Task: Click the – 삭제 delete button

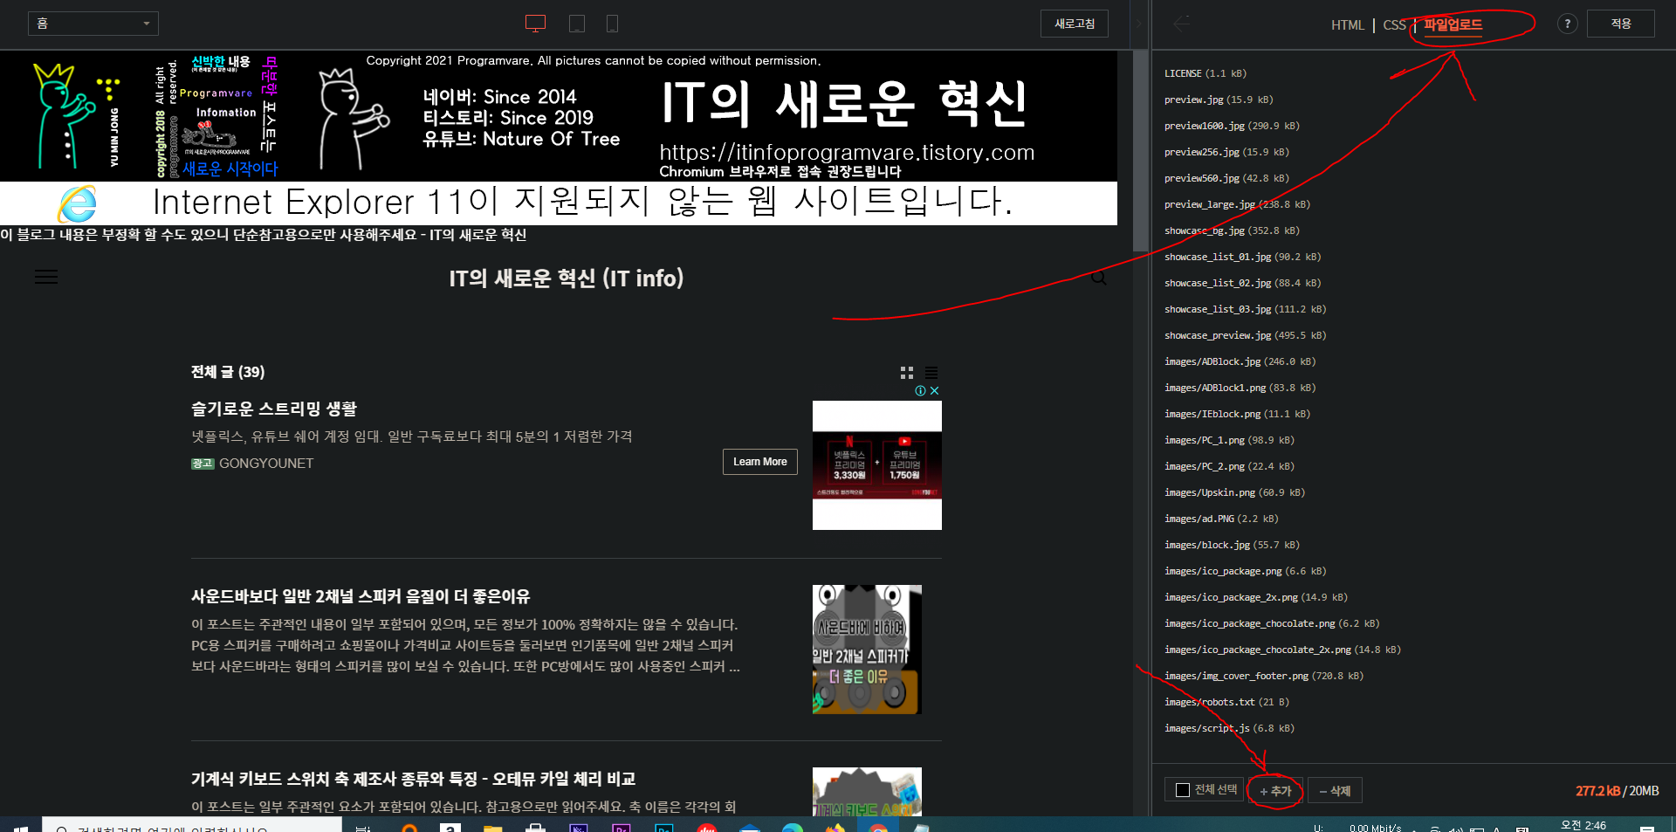Action: point(1335,790)
